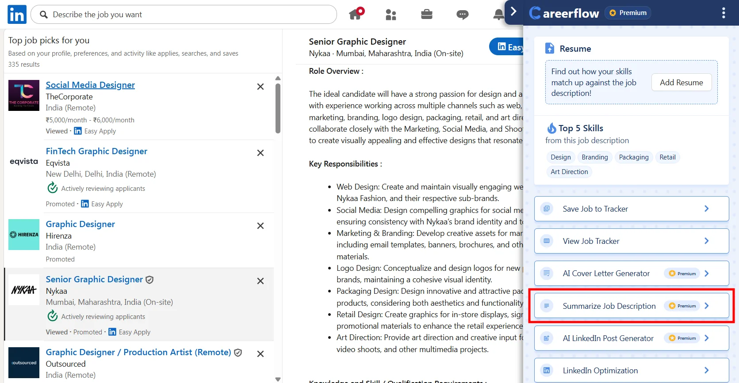Viewport: 739px width, 383px height.
Task: Expand the LinkedIn Optimization chevron
Action: coord(707,370)
